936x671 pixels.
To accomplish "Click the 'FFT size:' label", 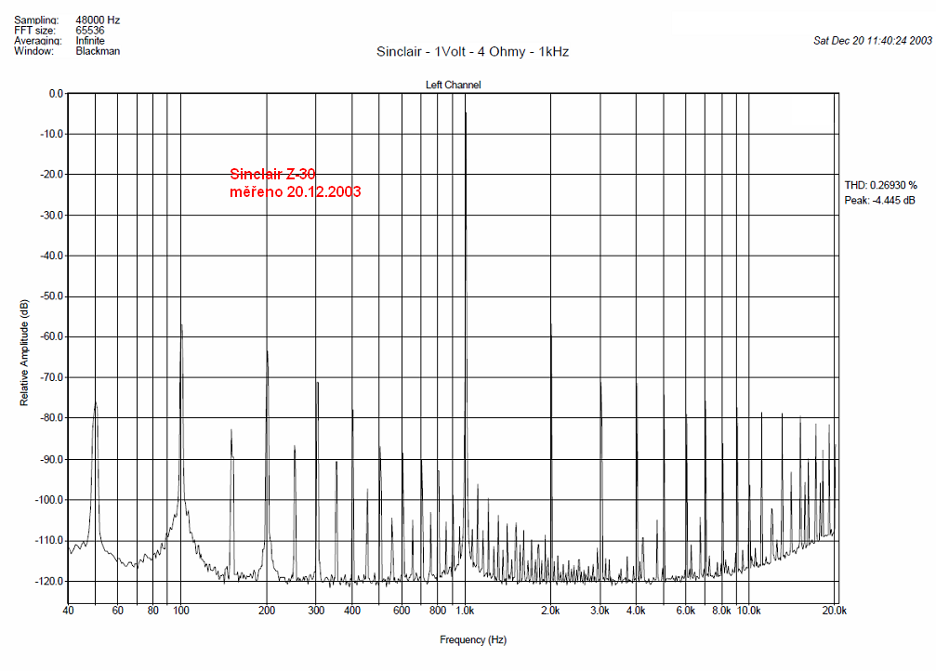I will [x=34, y=31].
